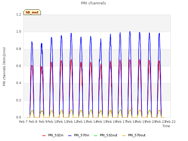The width and height of the screenshot is (188, 141).
Task: Click the 0.2 y-axis tick label
Action: 19,100
